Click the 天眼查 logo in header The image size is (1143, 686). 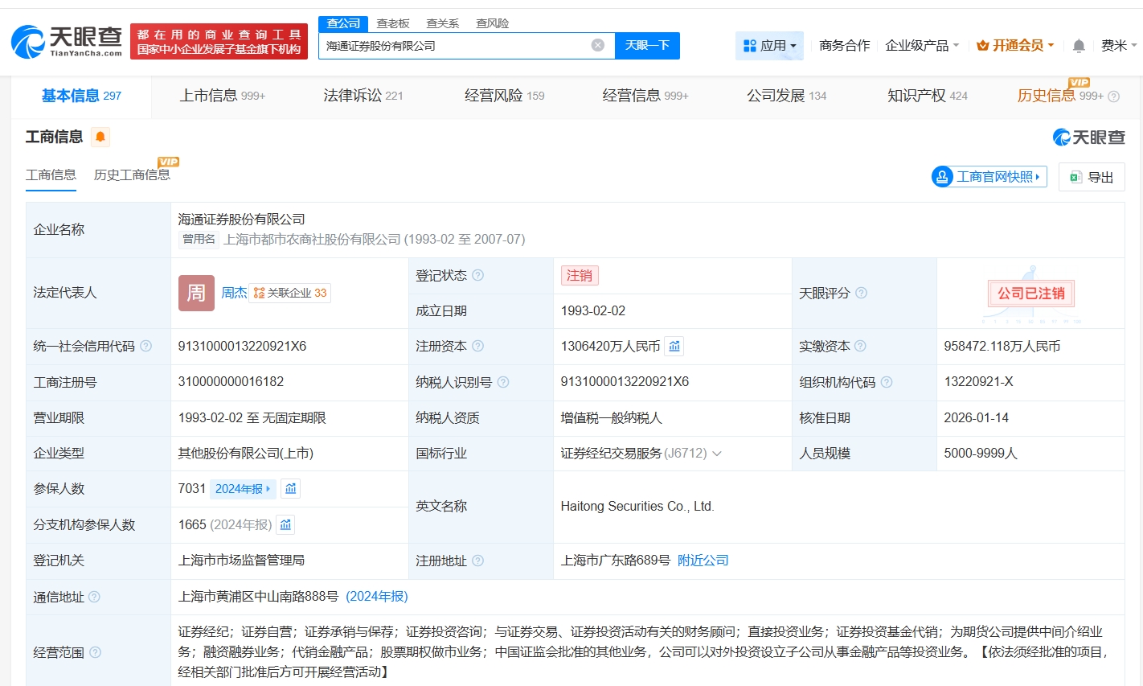coord(67,41)
